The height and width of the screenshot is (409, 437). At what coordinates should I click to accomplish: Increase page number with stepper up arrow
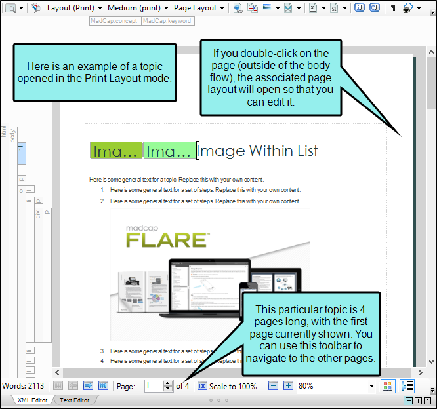pos(168,383)
